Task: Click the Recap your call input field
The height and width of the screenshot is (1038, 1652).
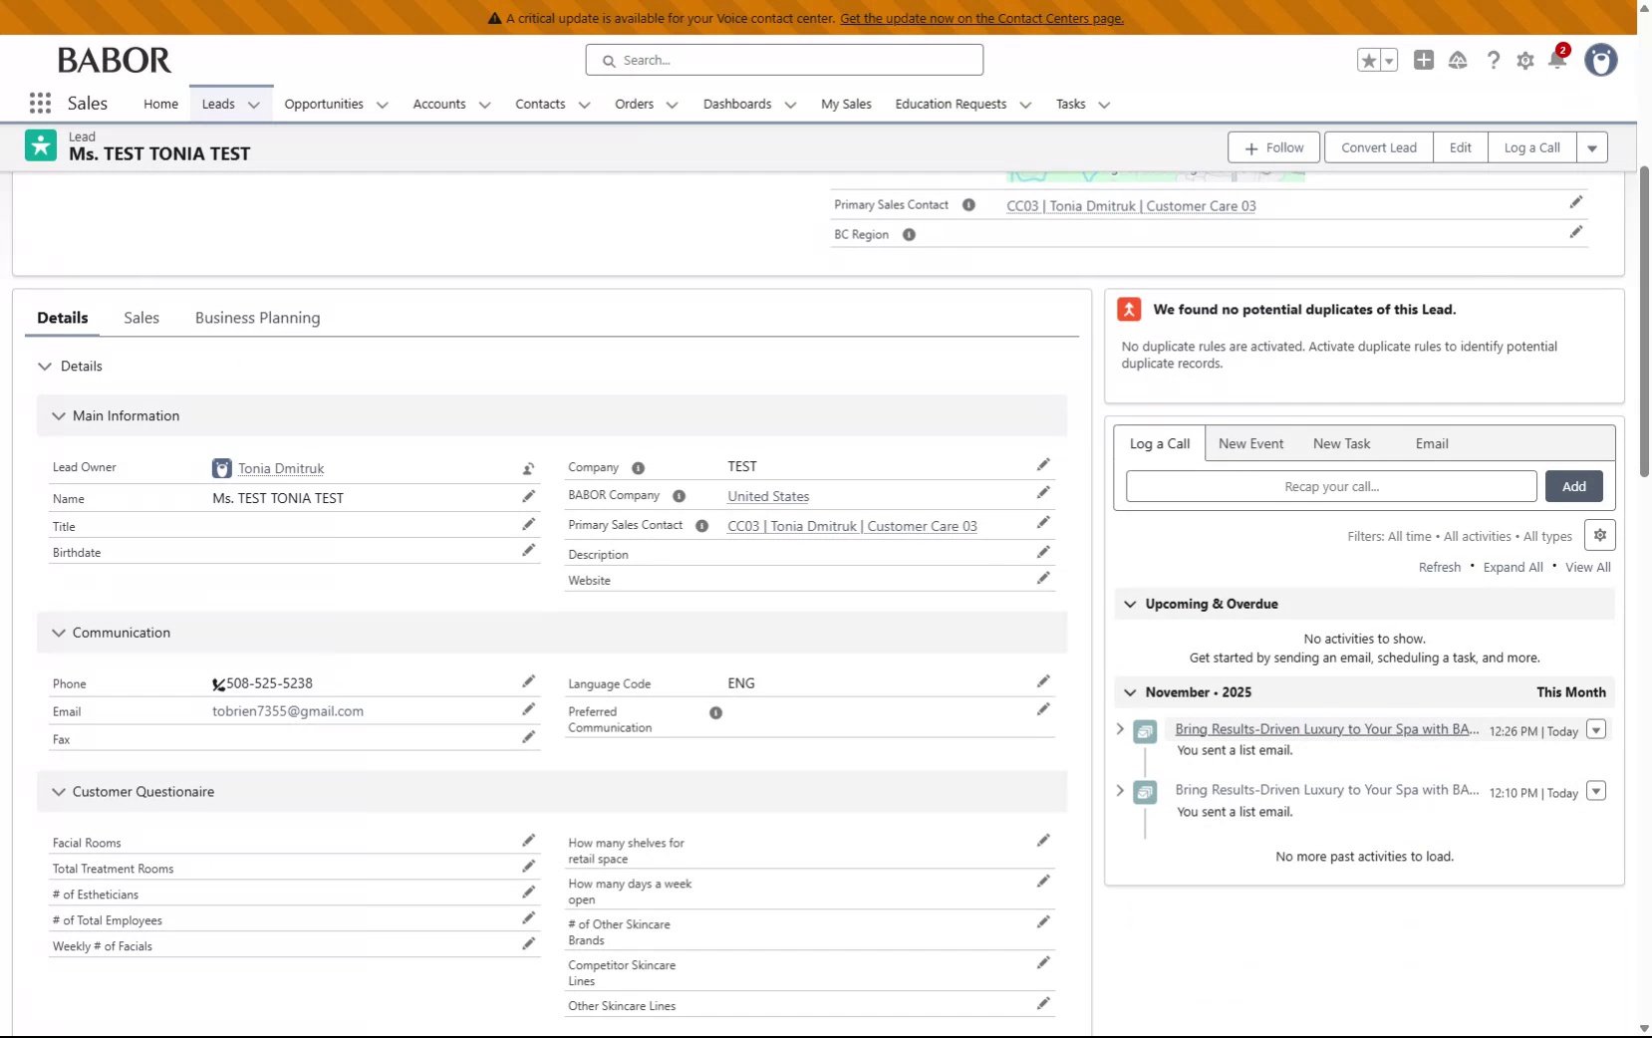Action: [1330, 486]
